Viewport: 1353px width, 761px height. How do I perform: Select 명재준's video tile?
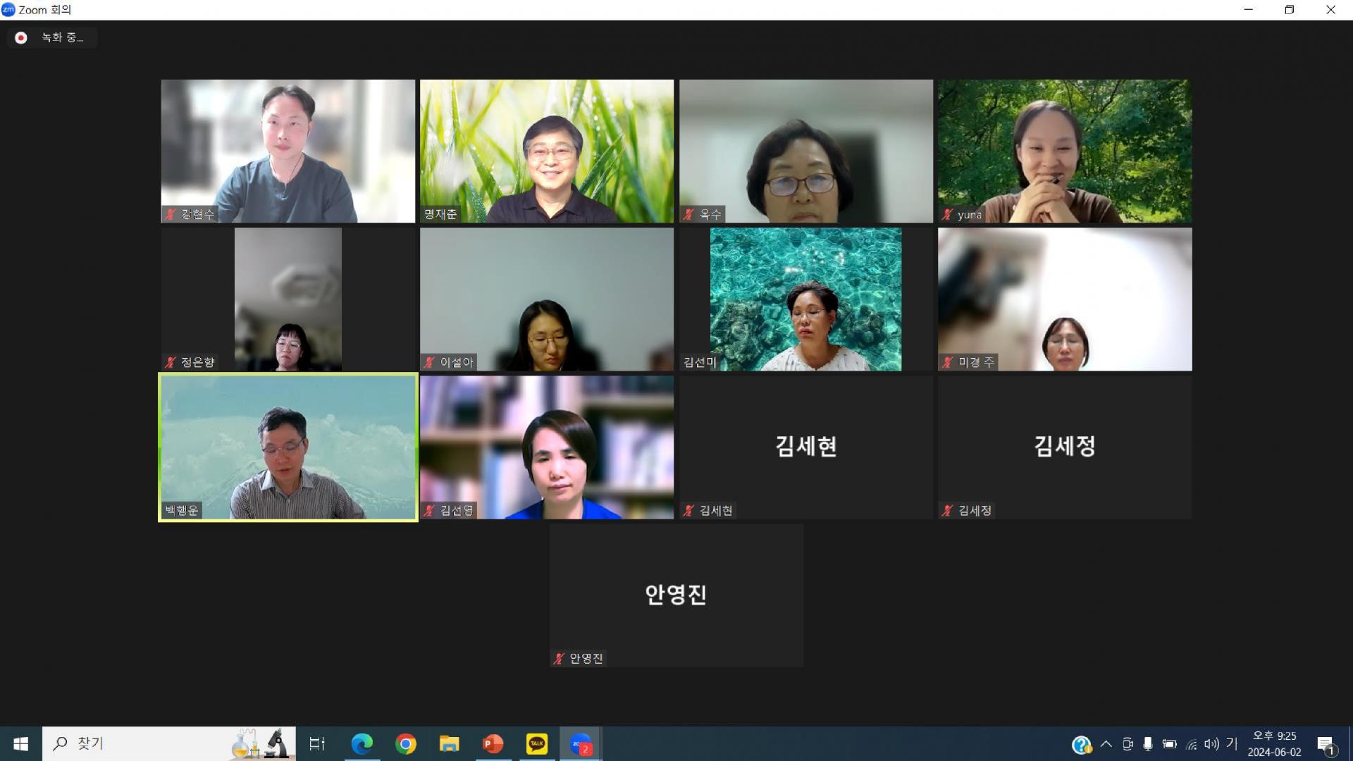click(546, 151)
